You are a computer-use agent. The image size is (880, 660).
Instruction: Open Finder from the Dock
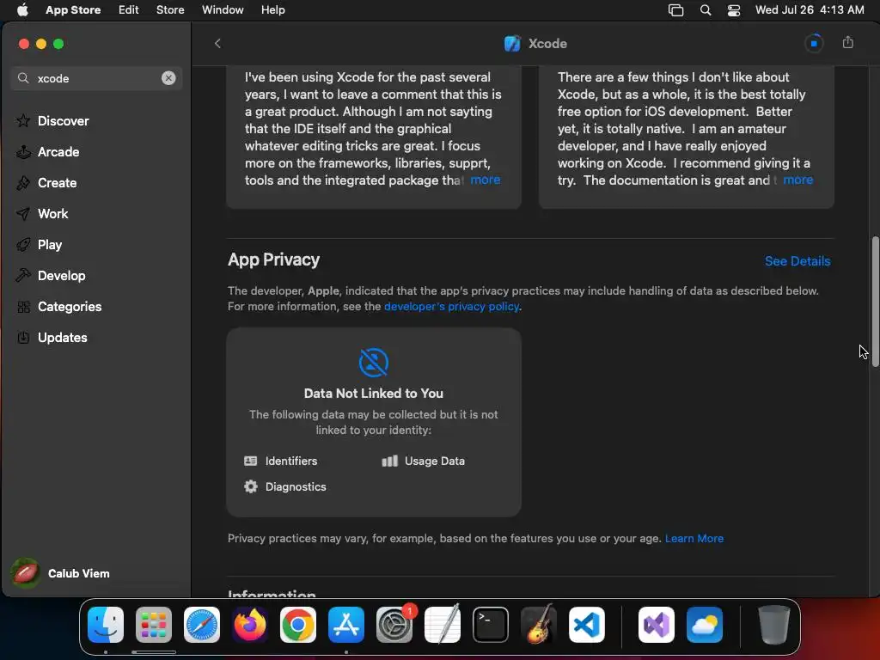point(106,625)
